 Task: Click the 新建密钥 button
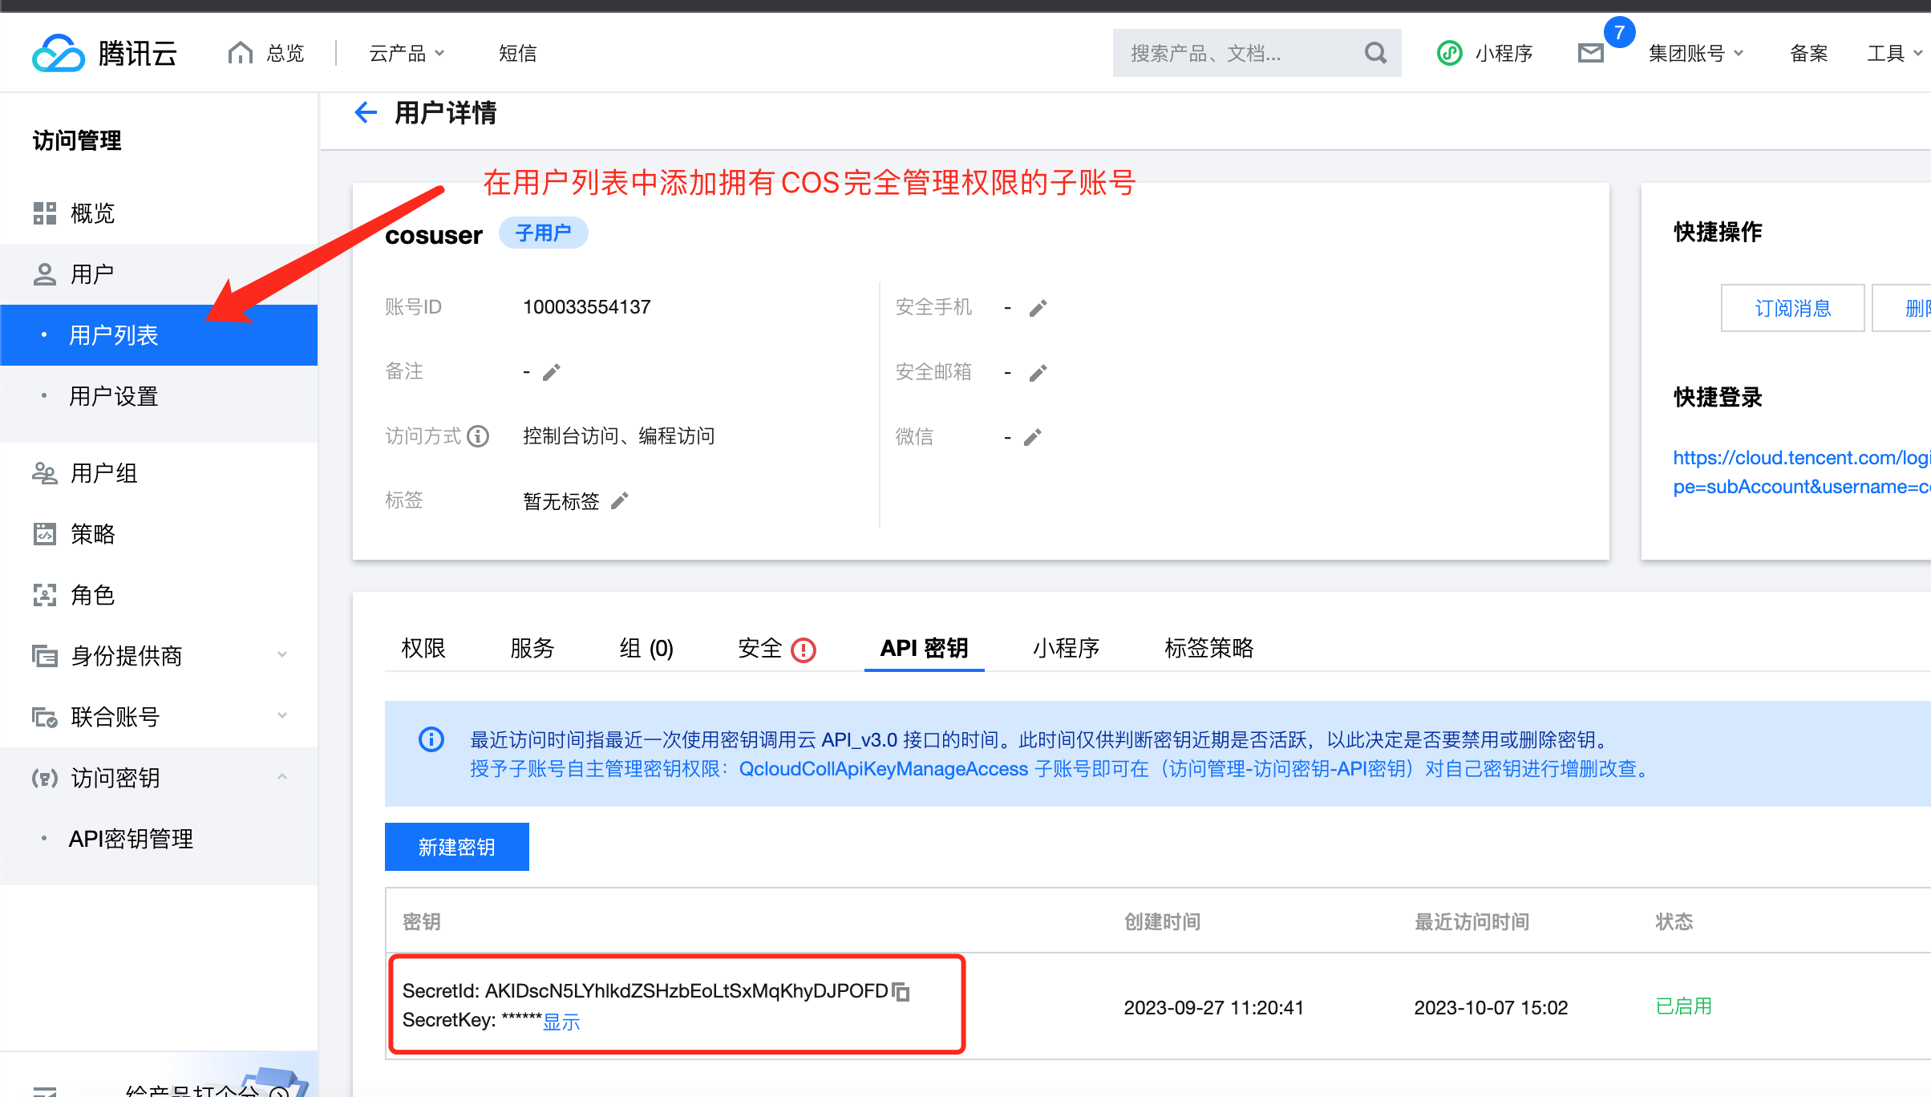click(457, 847)
